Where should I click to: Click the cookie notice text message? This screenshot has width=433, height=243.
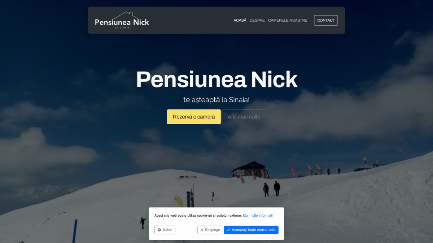[198, 215]
